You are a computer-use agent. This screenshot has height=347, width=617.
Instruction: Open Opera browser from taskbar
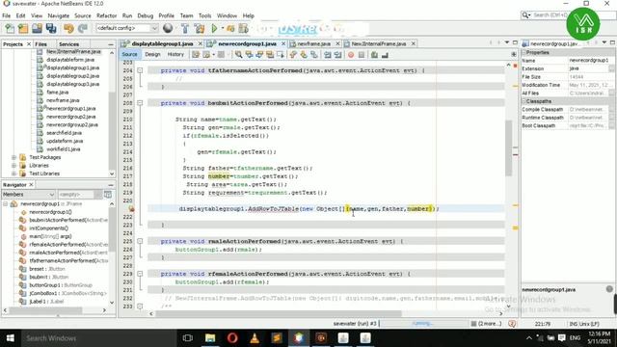click(x=232, y=338)
